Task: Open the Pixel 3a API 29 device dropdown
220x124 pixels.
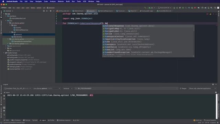Action: coord(164,8)
